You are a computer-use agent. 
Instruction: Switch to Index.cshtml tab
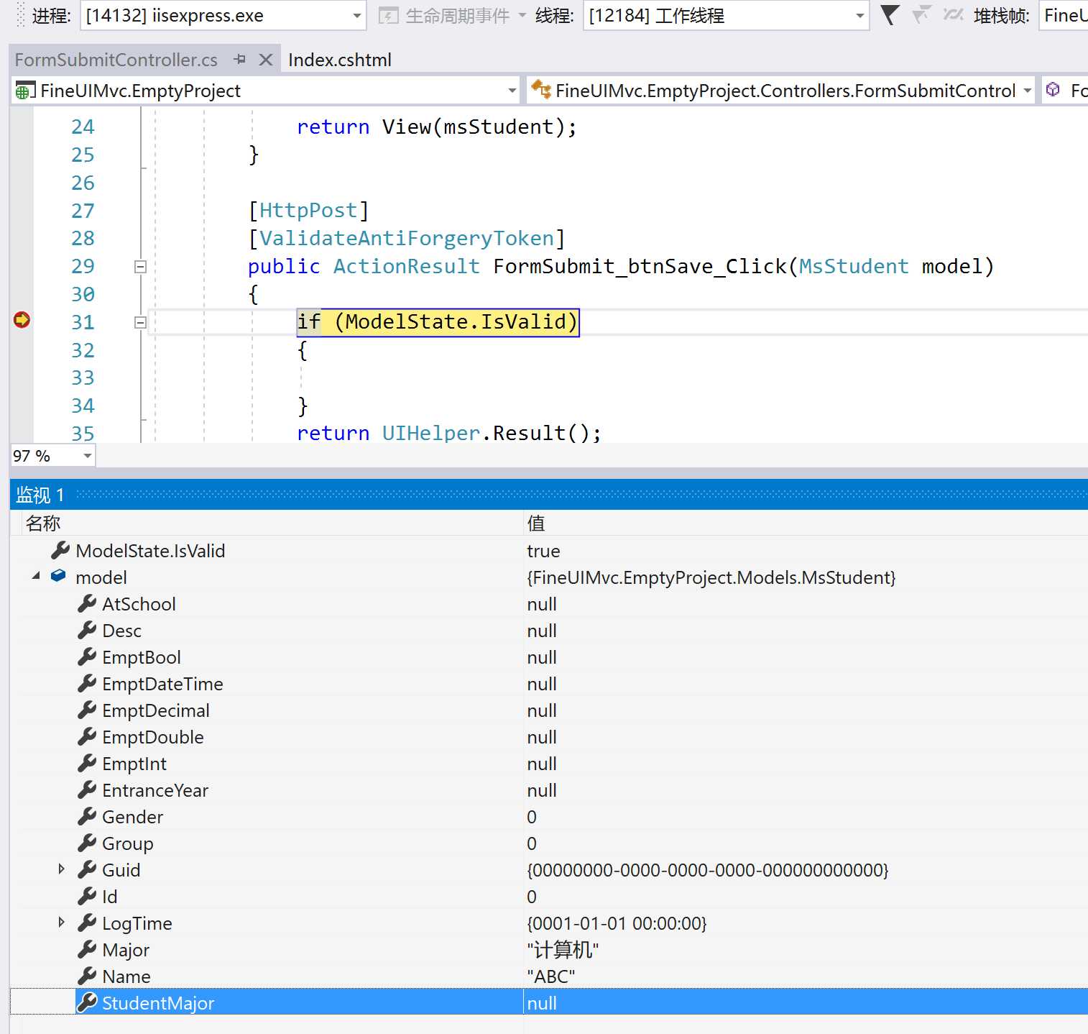click(339, 60)
